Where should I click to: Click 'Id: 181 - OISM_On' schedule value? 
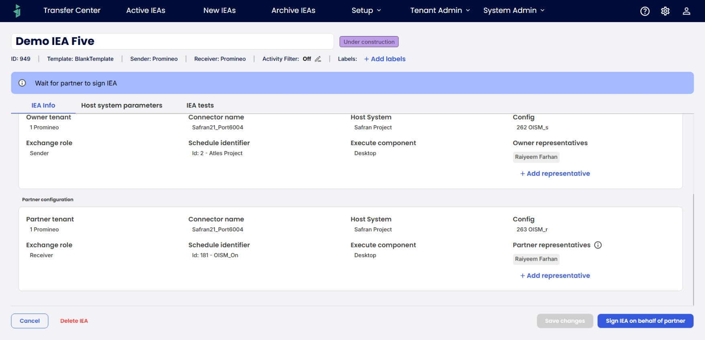[x=215, y=255]
